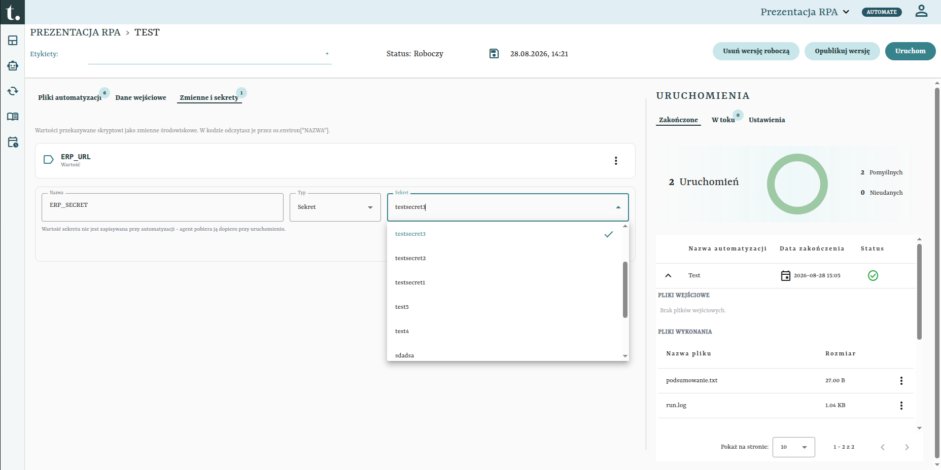Click the t. logo in top corner
Image resolution: width=941 pixels, height=470 pixels.
pos(13,12)
